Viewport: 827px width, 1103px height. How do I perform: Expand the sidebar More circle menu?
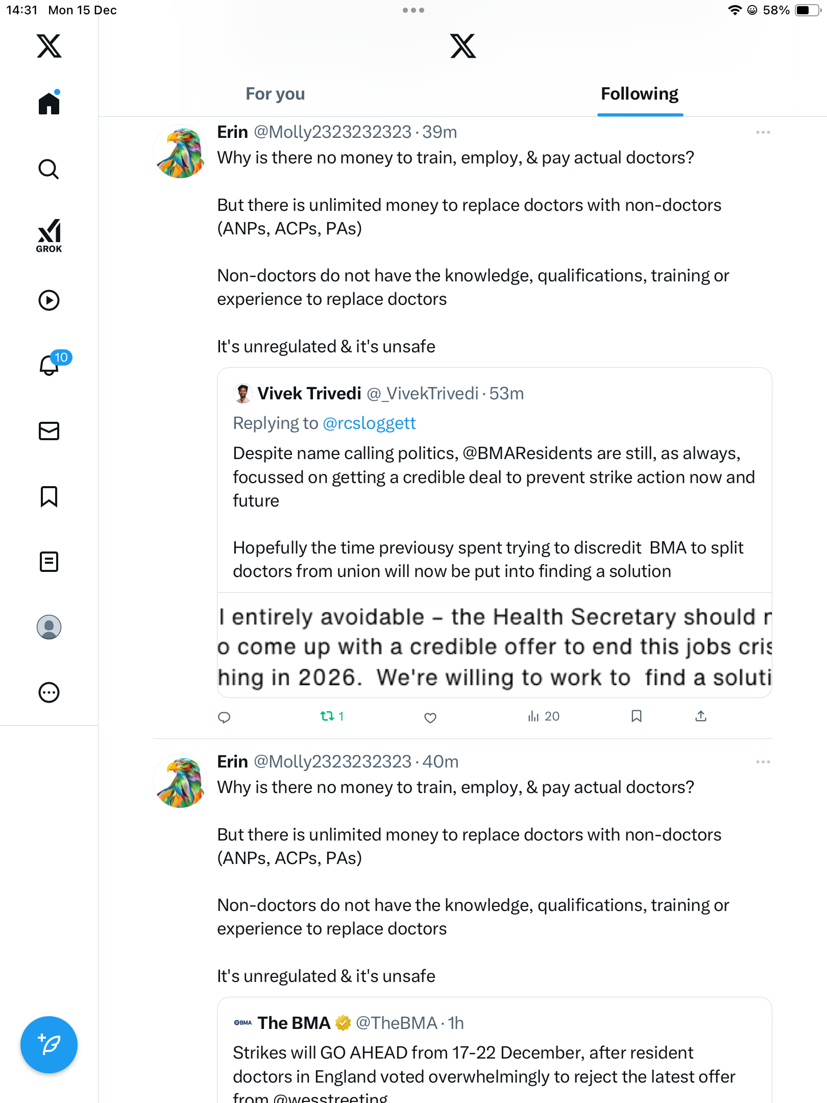(49, 692)
